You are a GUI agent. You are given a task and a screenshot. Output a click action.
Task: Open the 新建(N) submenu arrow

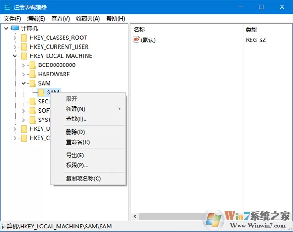pyautogui.click(x=119, y=109)
